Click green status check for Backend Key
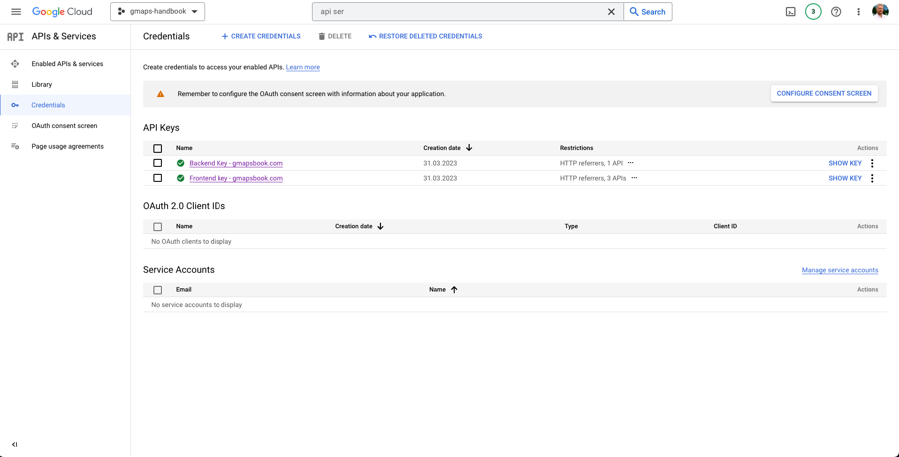 [181, 163]
